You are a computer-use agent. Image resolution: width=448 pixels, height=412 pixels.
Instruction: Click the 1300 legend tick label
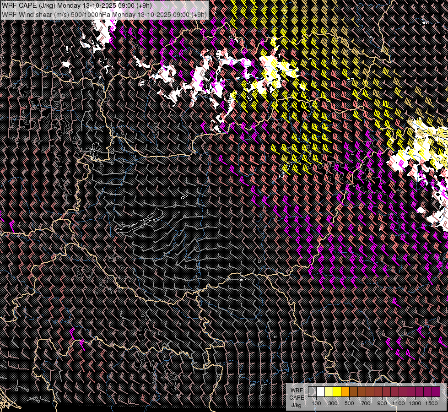coord(415,403)
